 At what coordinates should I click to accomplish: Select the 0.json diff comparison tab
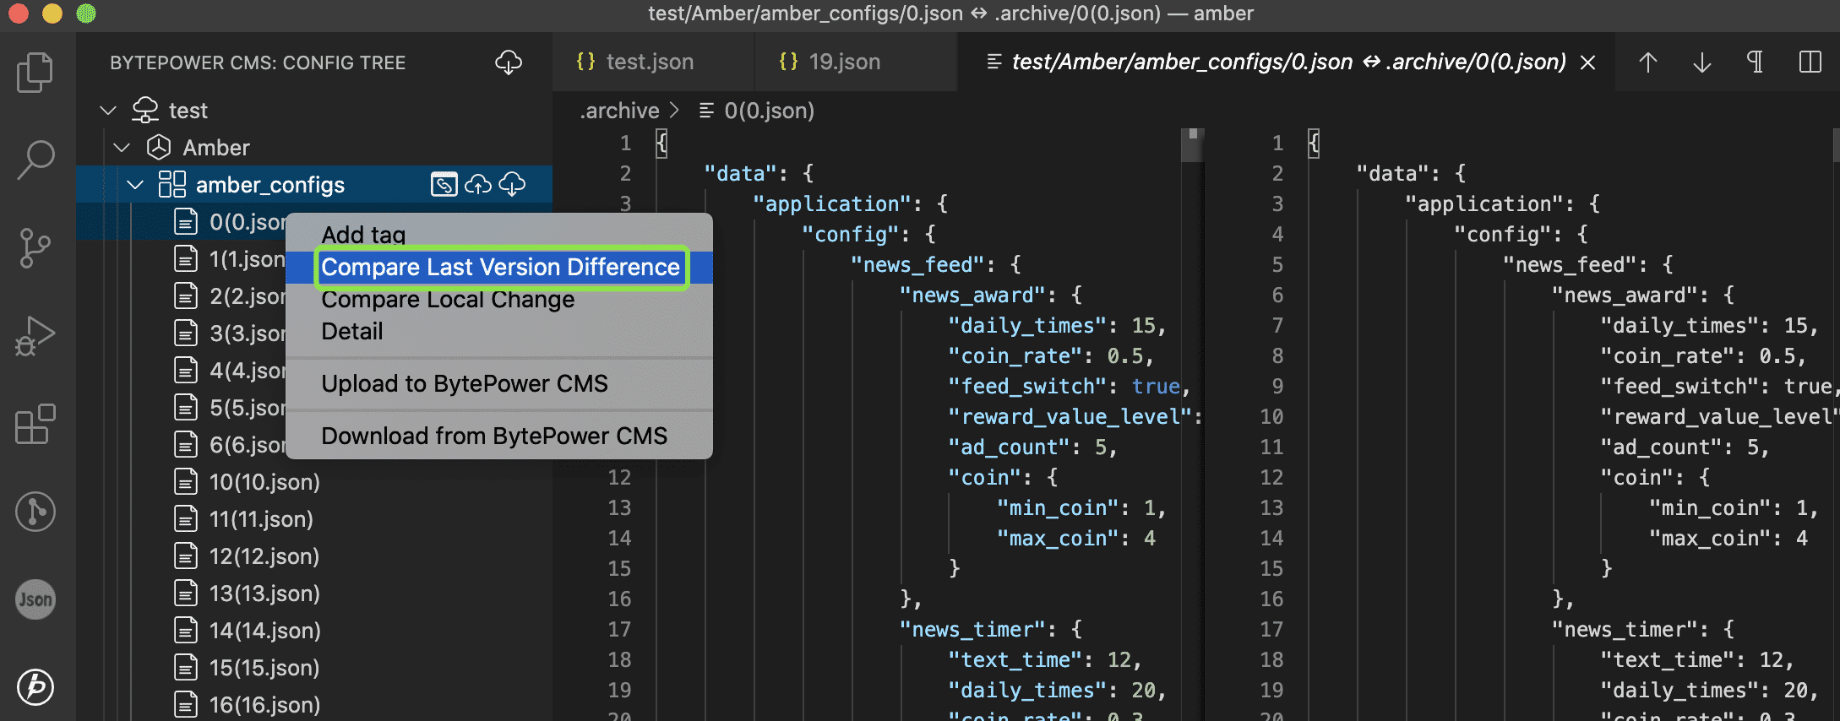click(x=1287, y=62)
